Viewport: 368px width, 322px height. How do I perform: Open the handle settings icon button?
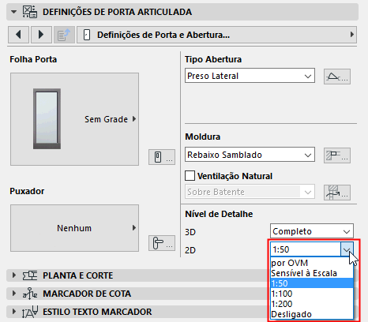(162, 243)
